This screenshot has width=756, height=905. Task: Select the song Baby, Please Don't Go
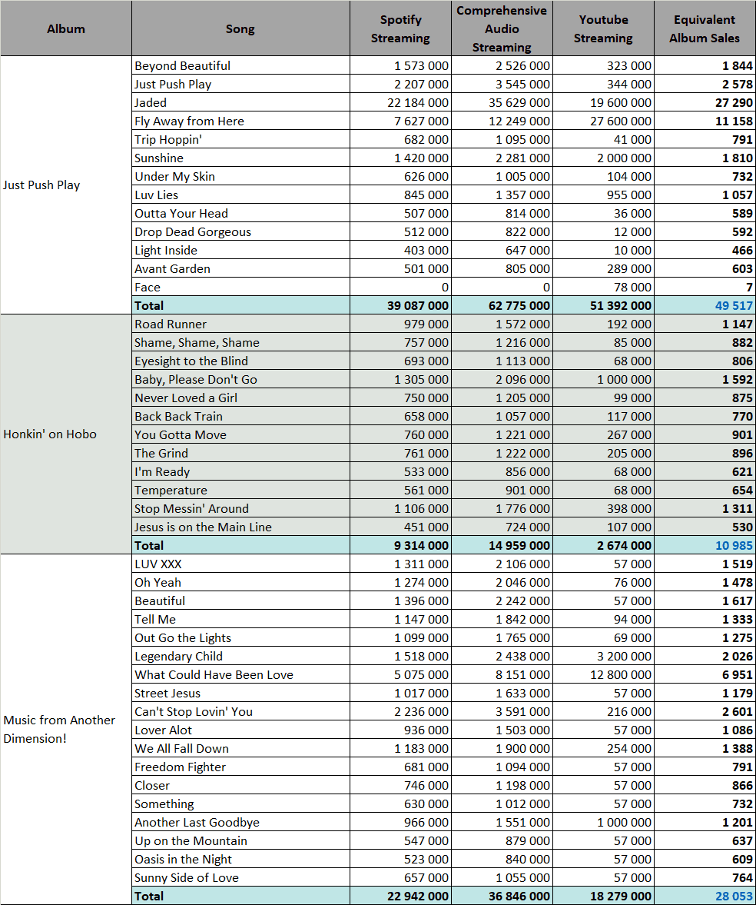(240, 380)
